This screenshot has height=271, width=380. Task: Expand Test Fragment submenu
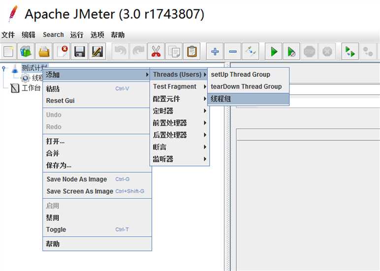coord(180,87)
